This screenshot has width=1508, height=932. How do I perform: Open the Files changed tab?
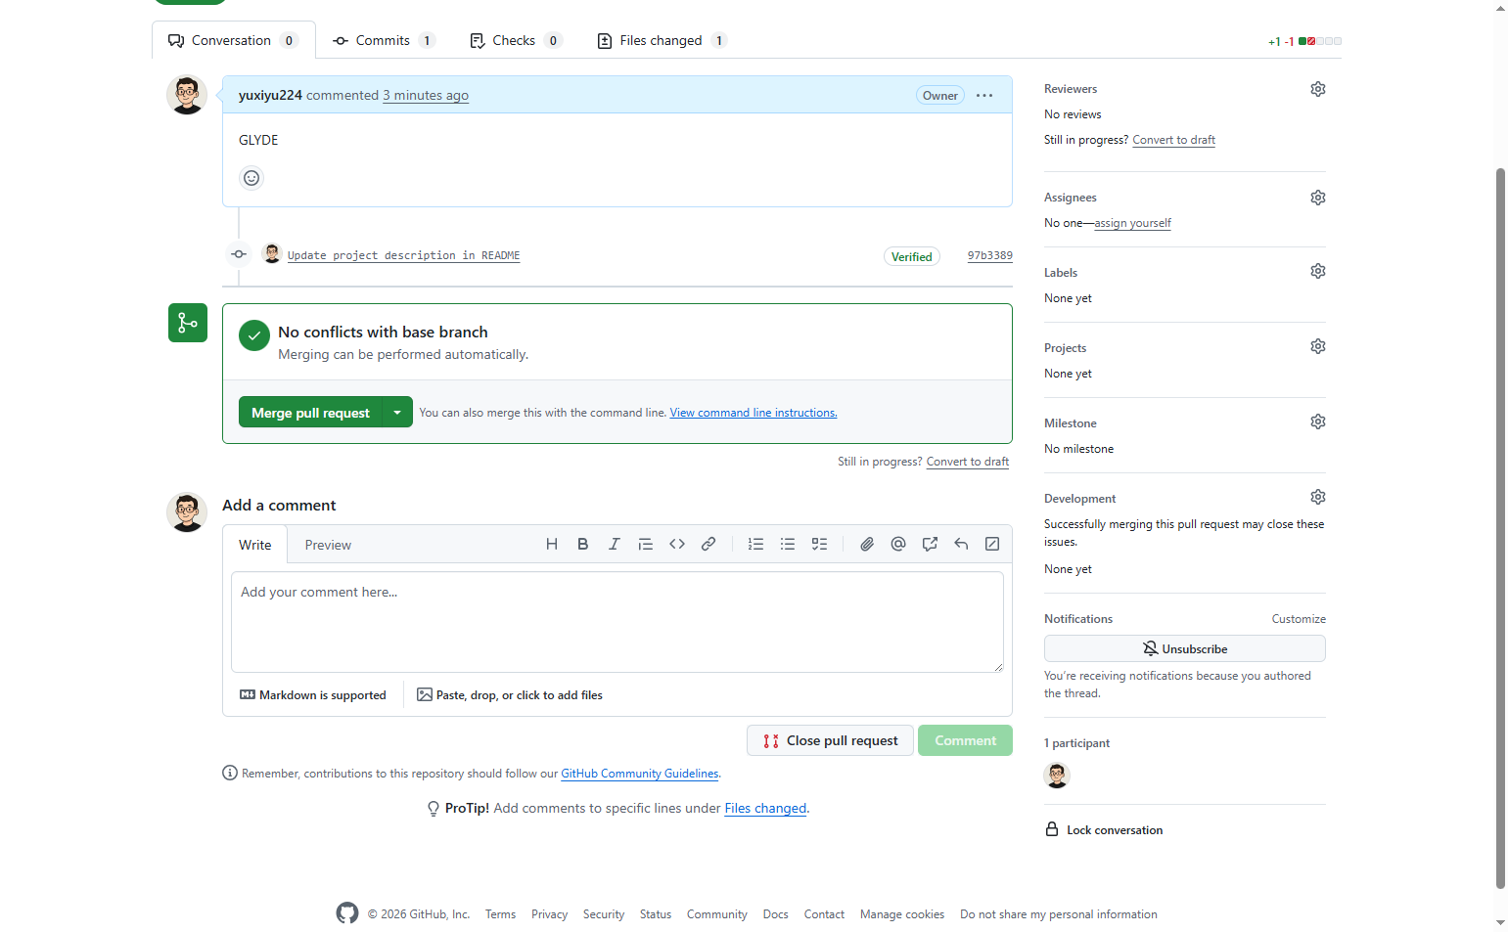(662, 40)
